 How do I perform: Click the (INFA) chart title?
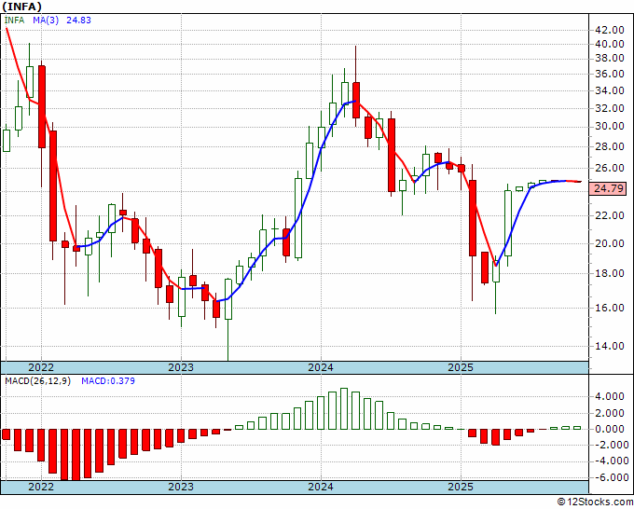[x=21, y=7]
